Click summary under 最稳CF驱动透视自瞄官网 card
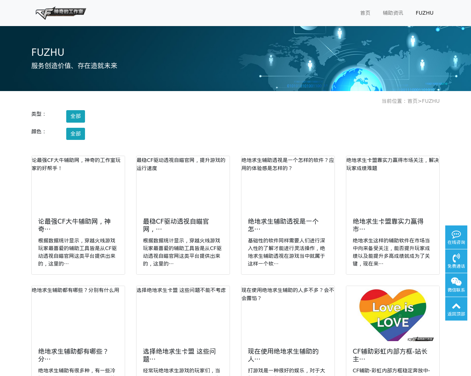 click(183, 252)
